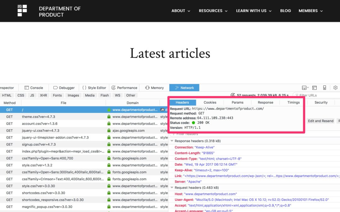The image size is (340, 212).
Task: Toggle the Images request filter
Action: point(73,95)
